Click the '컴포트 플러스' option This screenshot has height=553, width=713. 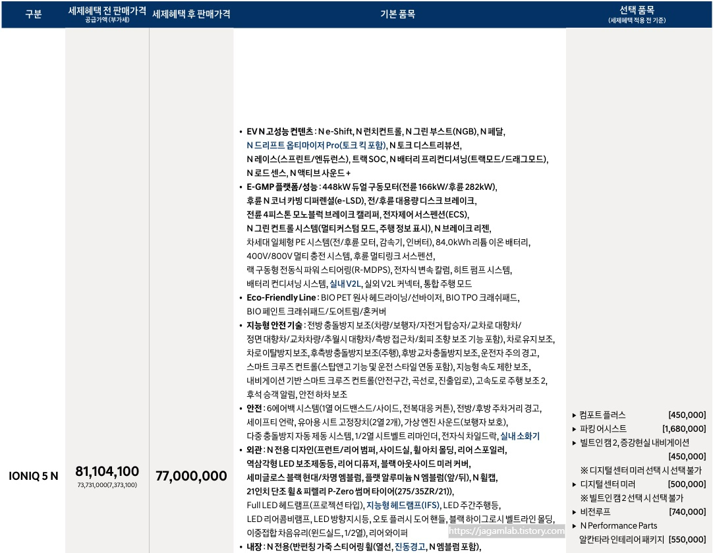click(602, 415)
